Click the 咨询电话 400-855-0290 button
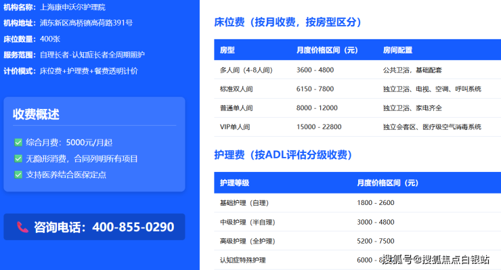Image resolution: width=501 pixels, height=270 pixels. pos(94,227)
